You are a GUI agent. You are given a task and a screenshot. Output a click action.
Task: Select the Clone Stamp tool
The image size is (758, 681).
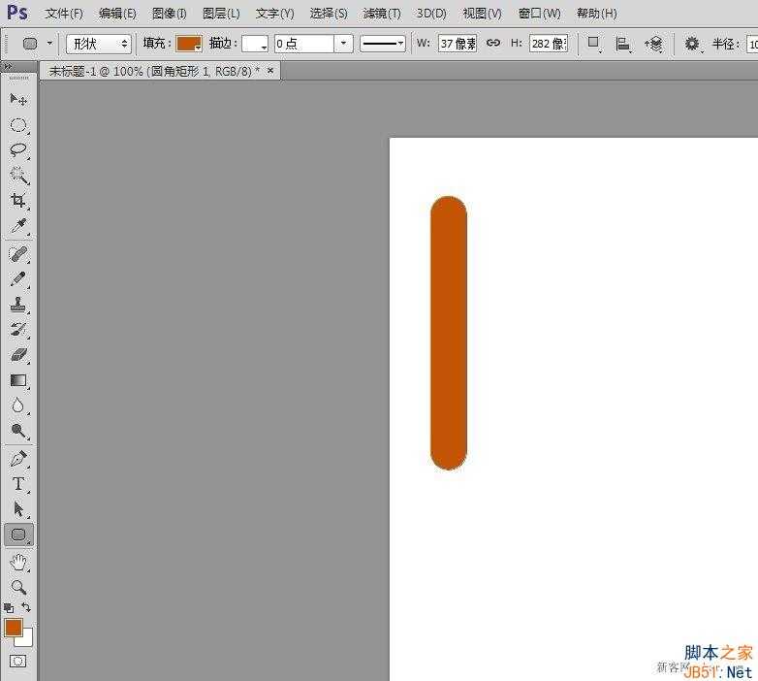pyautogui.click(x=18, y=305)
